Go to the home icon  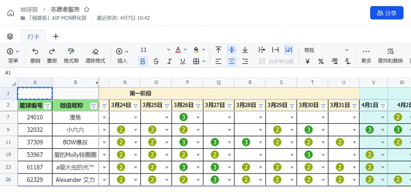click(x=11, y=13)
